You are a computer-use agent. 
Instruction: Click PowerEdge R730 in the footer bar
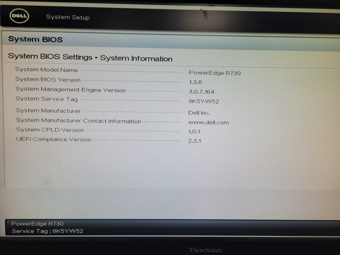click(x=37, y=224)
